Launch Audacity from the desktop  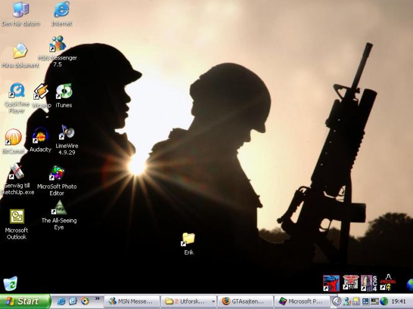[40, 135]
